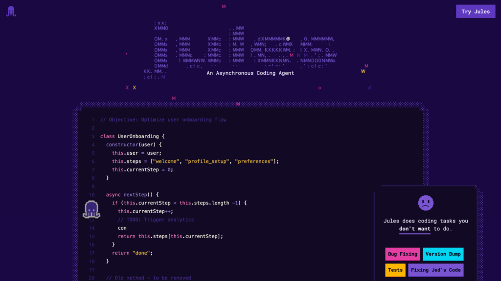Viewport: 501px width, 281px height.
Task: Click the Try Jules button
Action: pyautogui.click(x=476, y=12)
